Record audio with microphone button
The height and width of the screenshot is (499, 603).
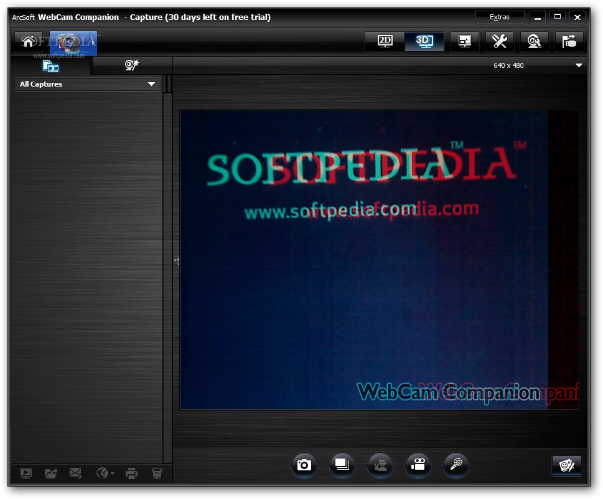[456, 465]
